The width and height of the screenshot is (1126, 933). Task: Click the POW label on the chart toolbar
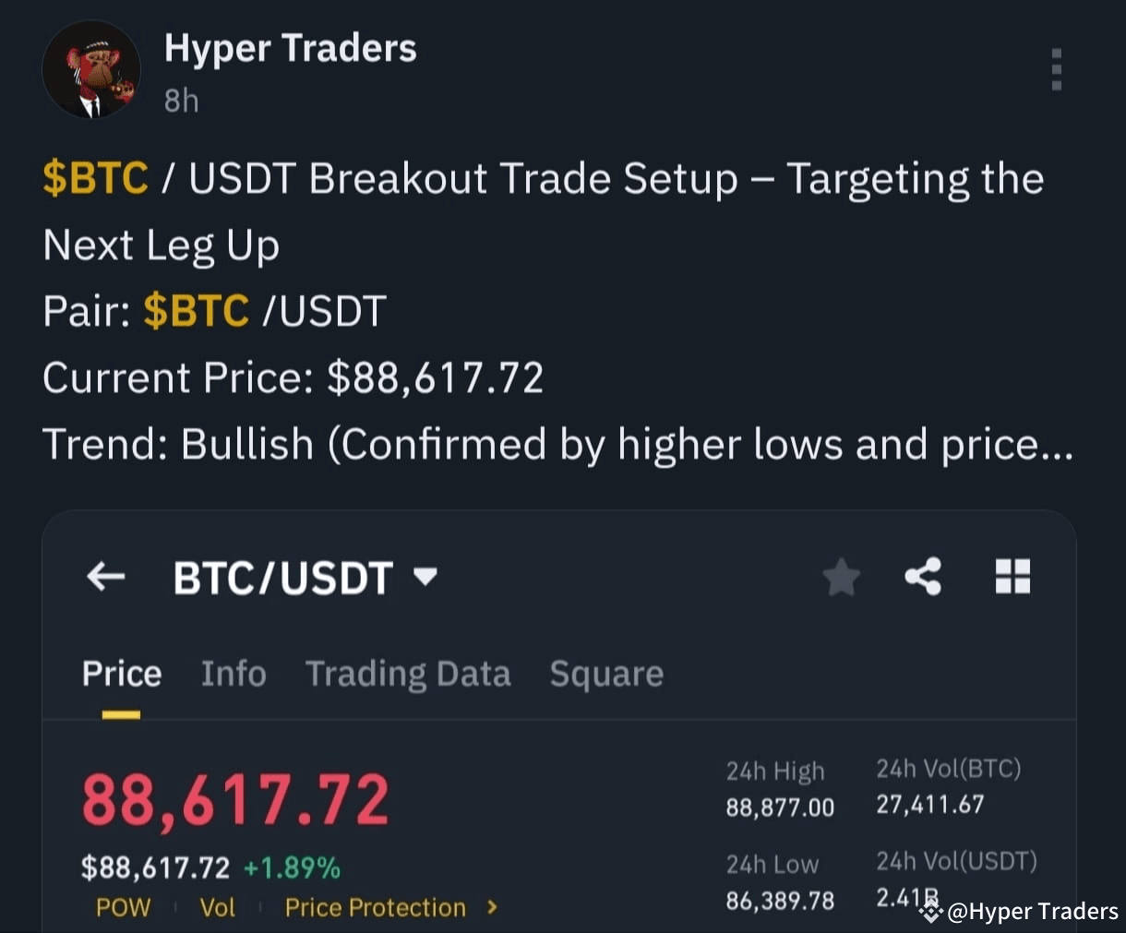(122, 907)
